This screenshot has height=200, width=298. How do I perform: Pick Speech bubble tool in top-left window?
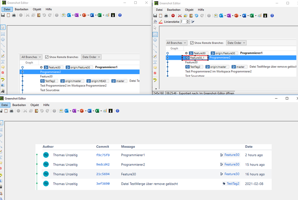[3, 67]
